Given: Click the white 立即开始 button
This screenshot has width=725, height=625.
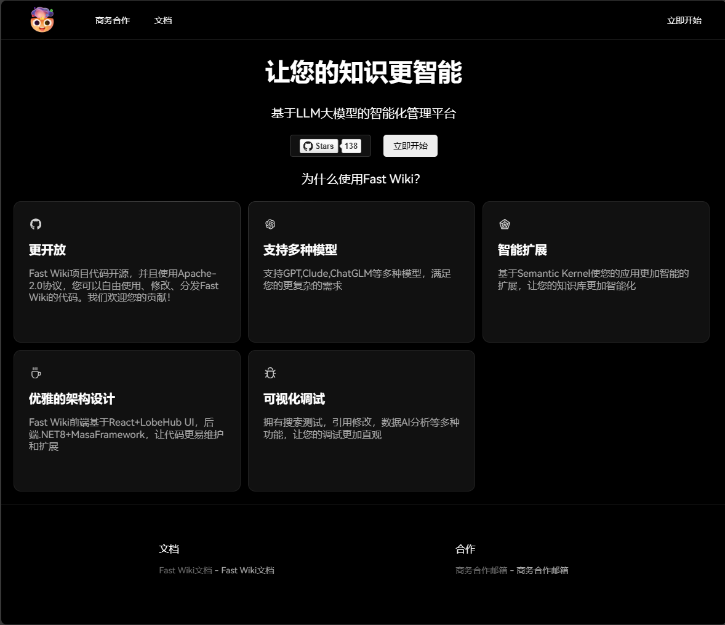Looking at the screenshot, I should tap(410, 146).
